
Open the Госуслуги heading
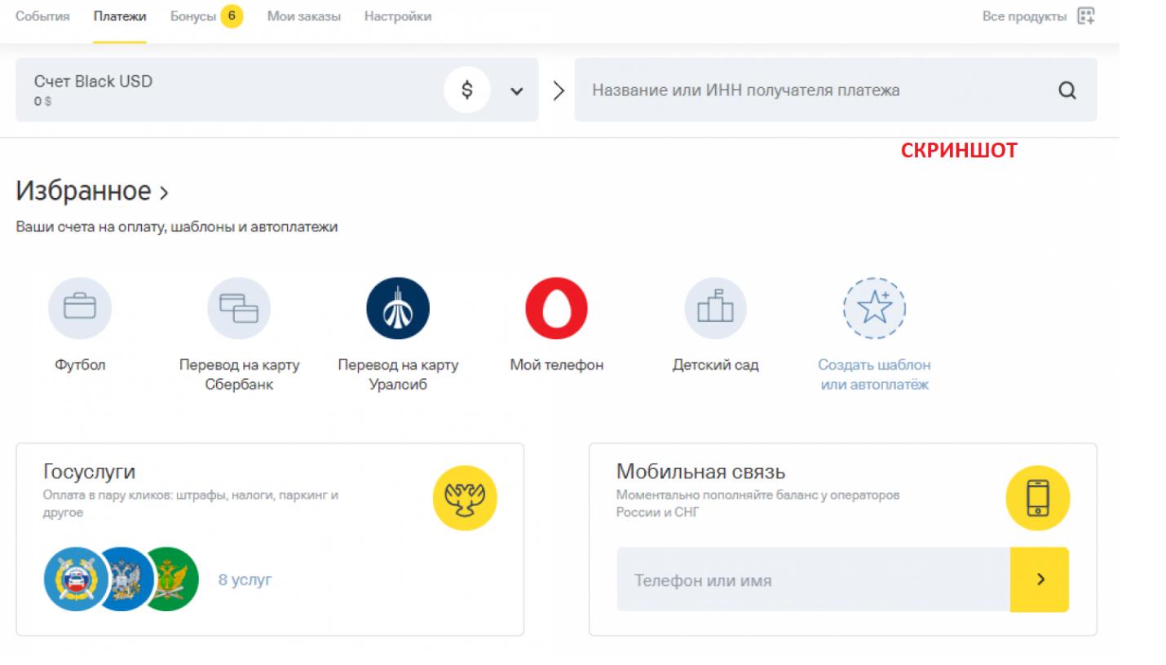point(89,472)
